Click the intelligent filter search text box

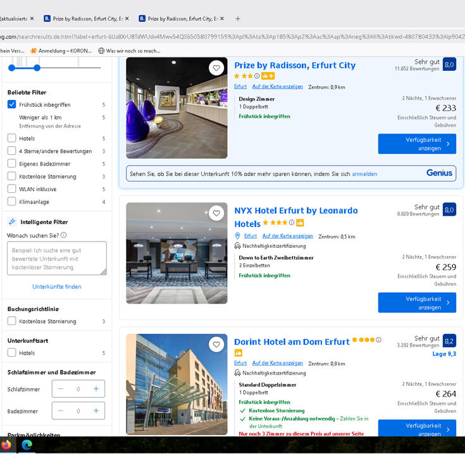pos(57,258)
